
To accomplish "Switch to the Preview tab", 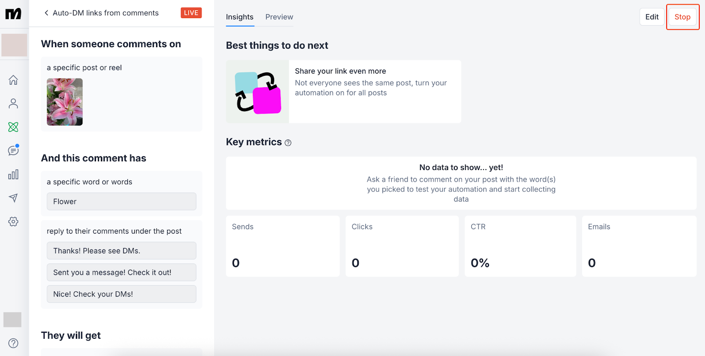I will click(x=279, y=17).
